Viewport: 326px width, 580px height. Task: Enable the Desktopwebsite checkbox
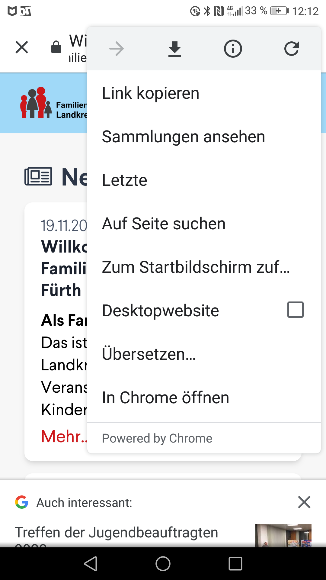(296, 310)
